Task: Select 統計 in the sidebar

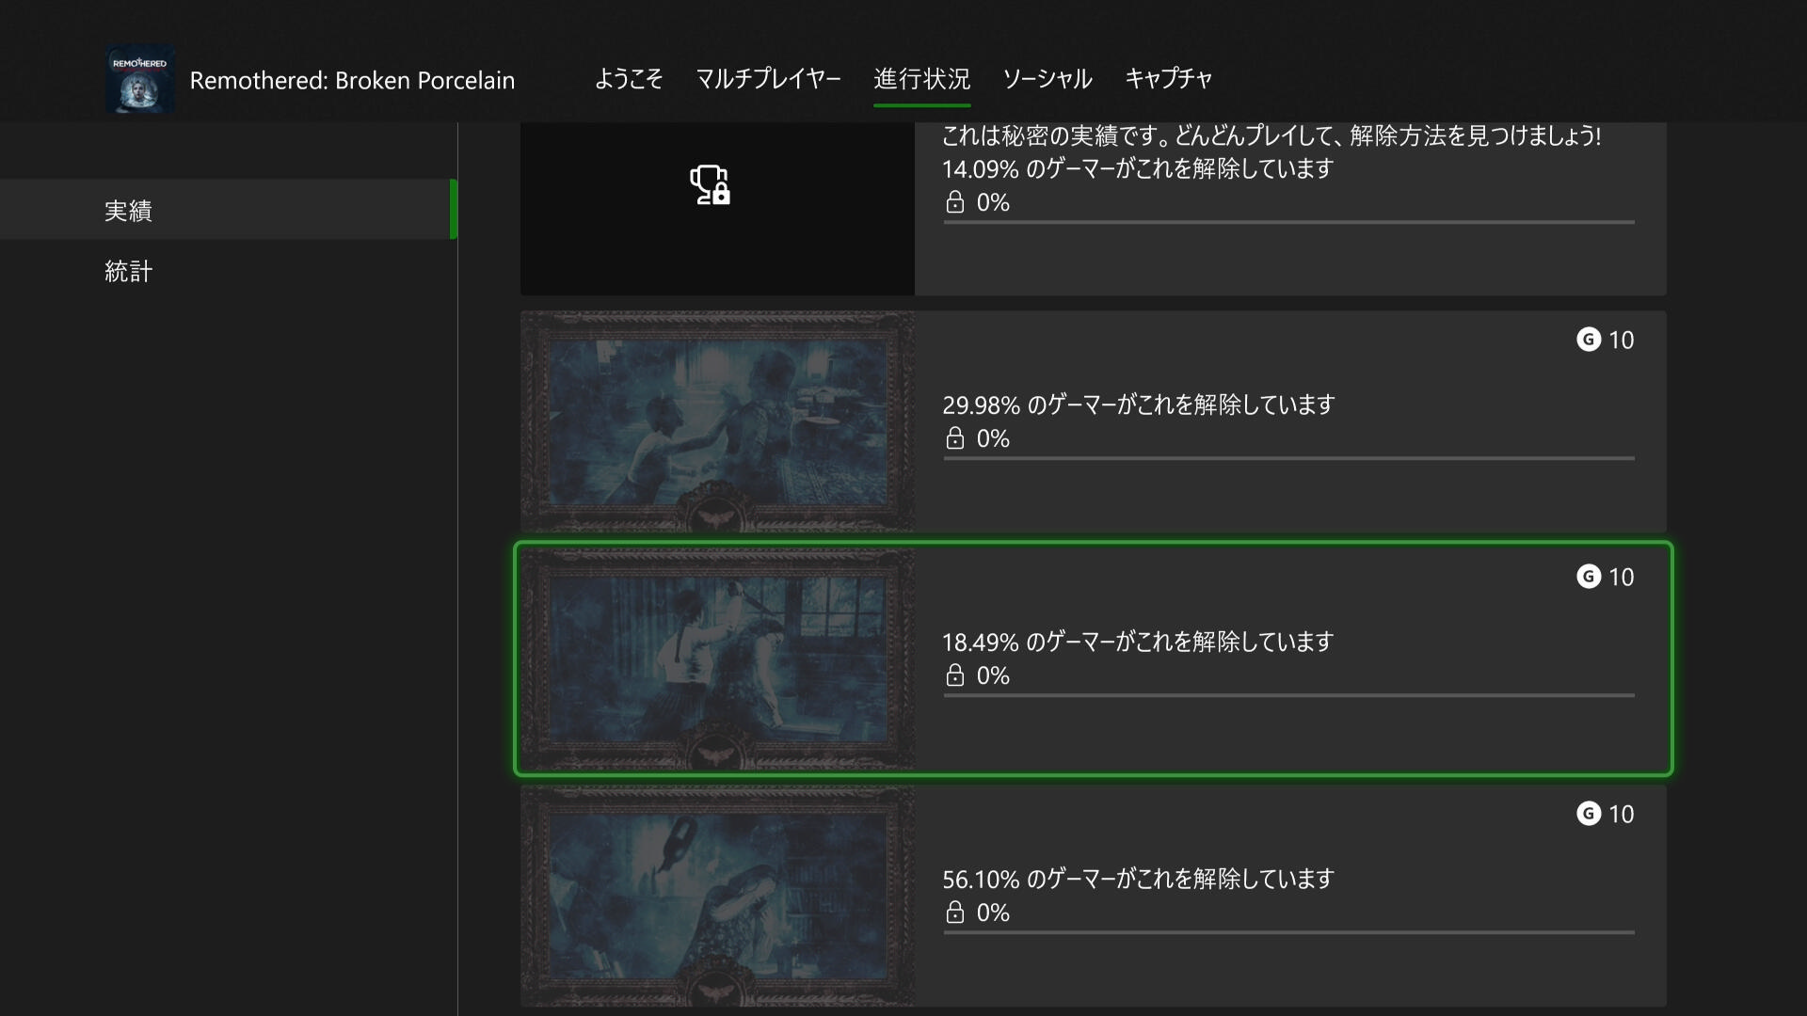Action: [129, 272]
